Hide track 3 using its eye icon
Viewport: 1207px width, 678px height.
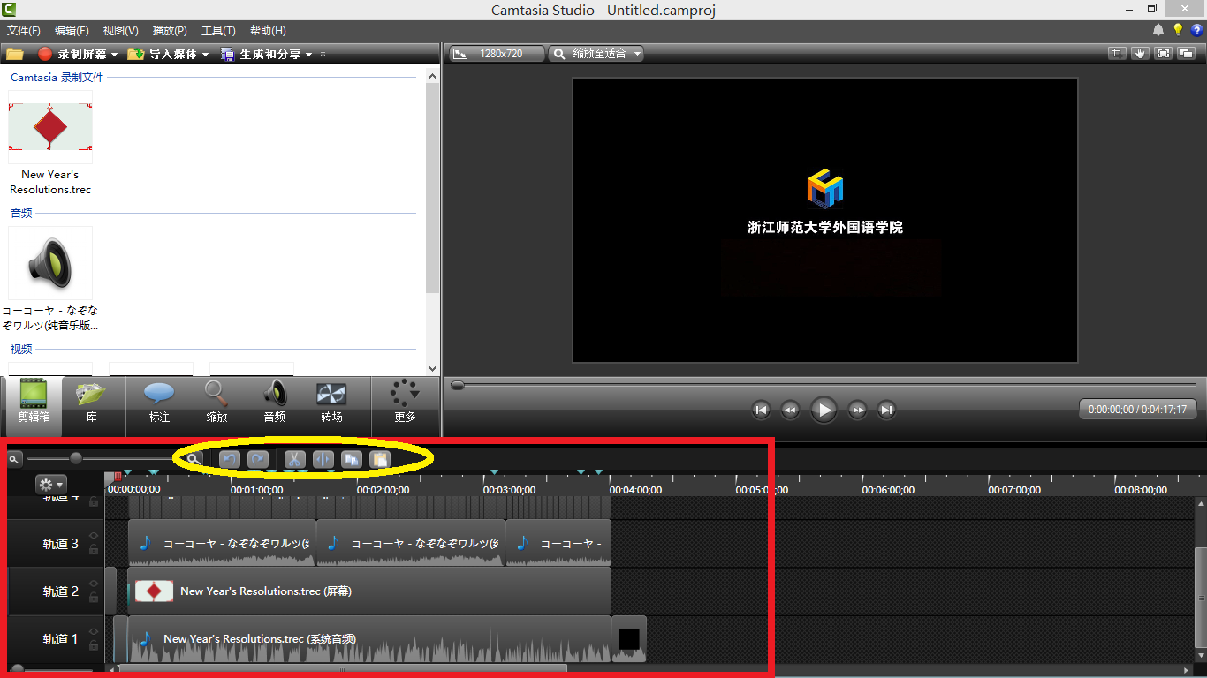[x=94, y=535]
